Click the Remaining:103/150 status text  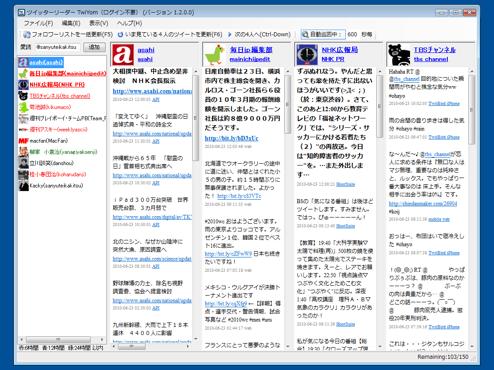(x=443, y=357)
